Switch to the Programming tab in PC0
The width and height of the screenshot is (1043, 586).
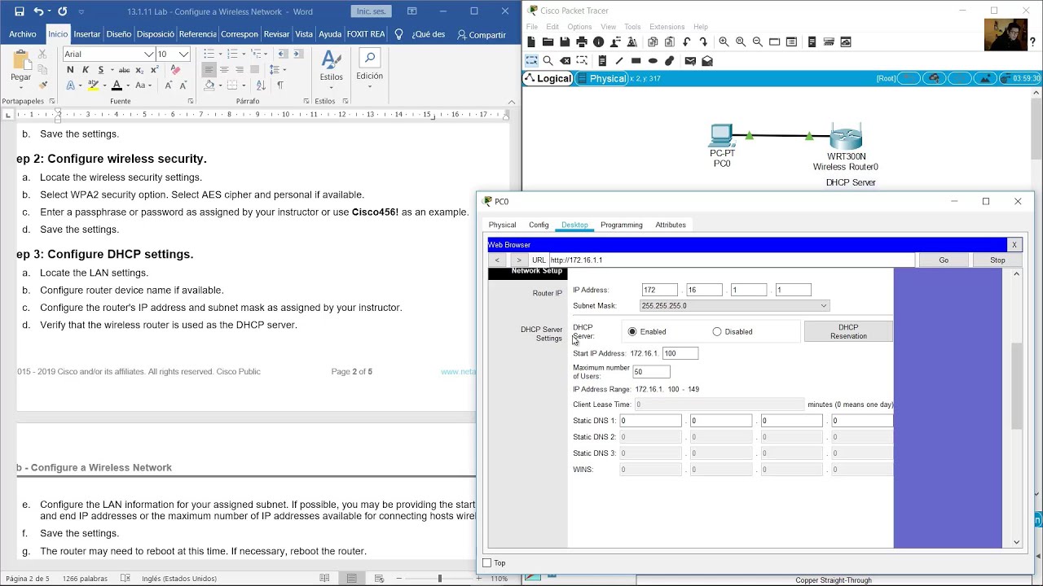(x=622, y=225)
